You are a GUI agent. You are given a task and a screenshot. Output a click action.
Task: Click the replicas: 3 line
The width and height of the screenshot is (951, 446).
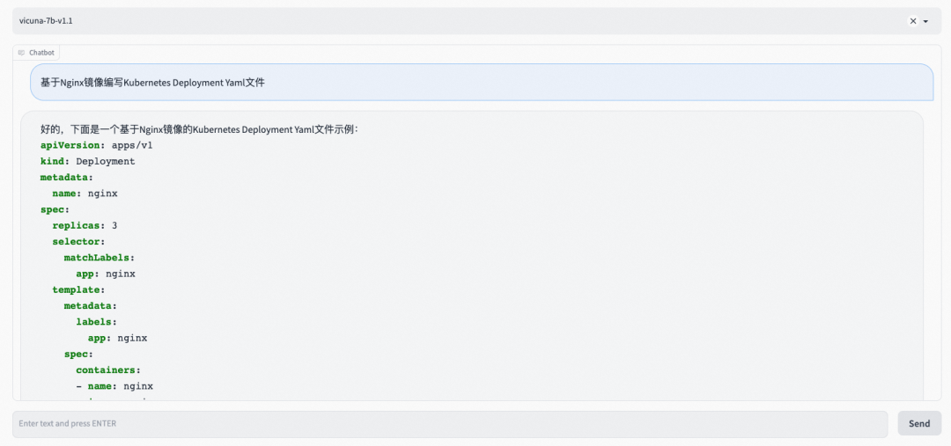(85, 225)
